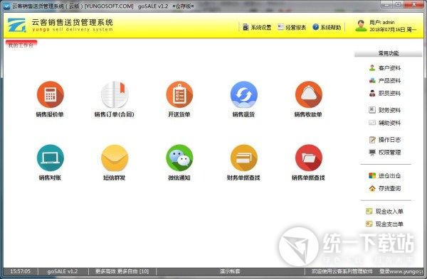
Task: Open 销售收款单 purse icon
Action: (309, 94)
